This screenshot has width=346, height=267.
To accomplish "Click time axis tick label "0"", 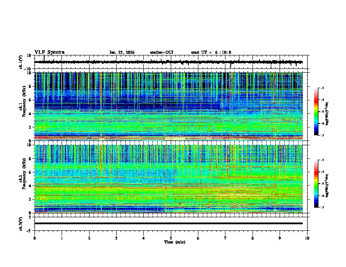I will (x=35, y=238).
